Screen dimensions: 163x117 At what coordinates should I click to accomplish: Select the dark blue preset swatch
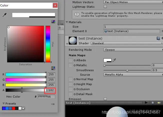4,108
